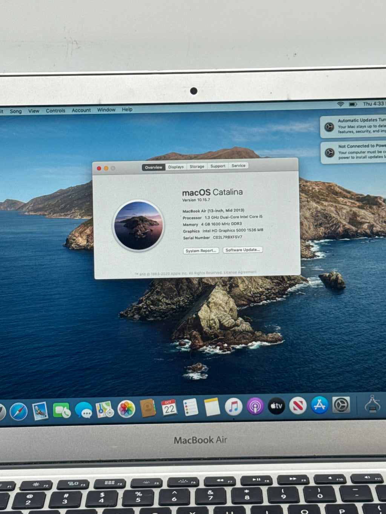Click the 1.3 GHz Dual-Core Intel Core i5 text
Viewport: 386px width, 514px height.
click(x=234, y=217)
